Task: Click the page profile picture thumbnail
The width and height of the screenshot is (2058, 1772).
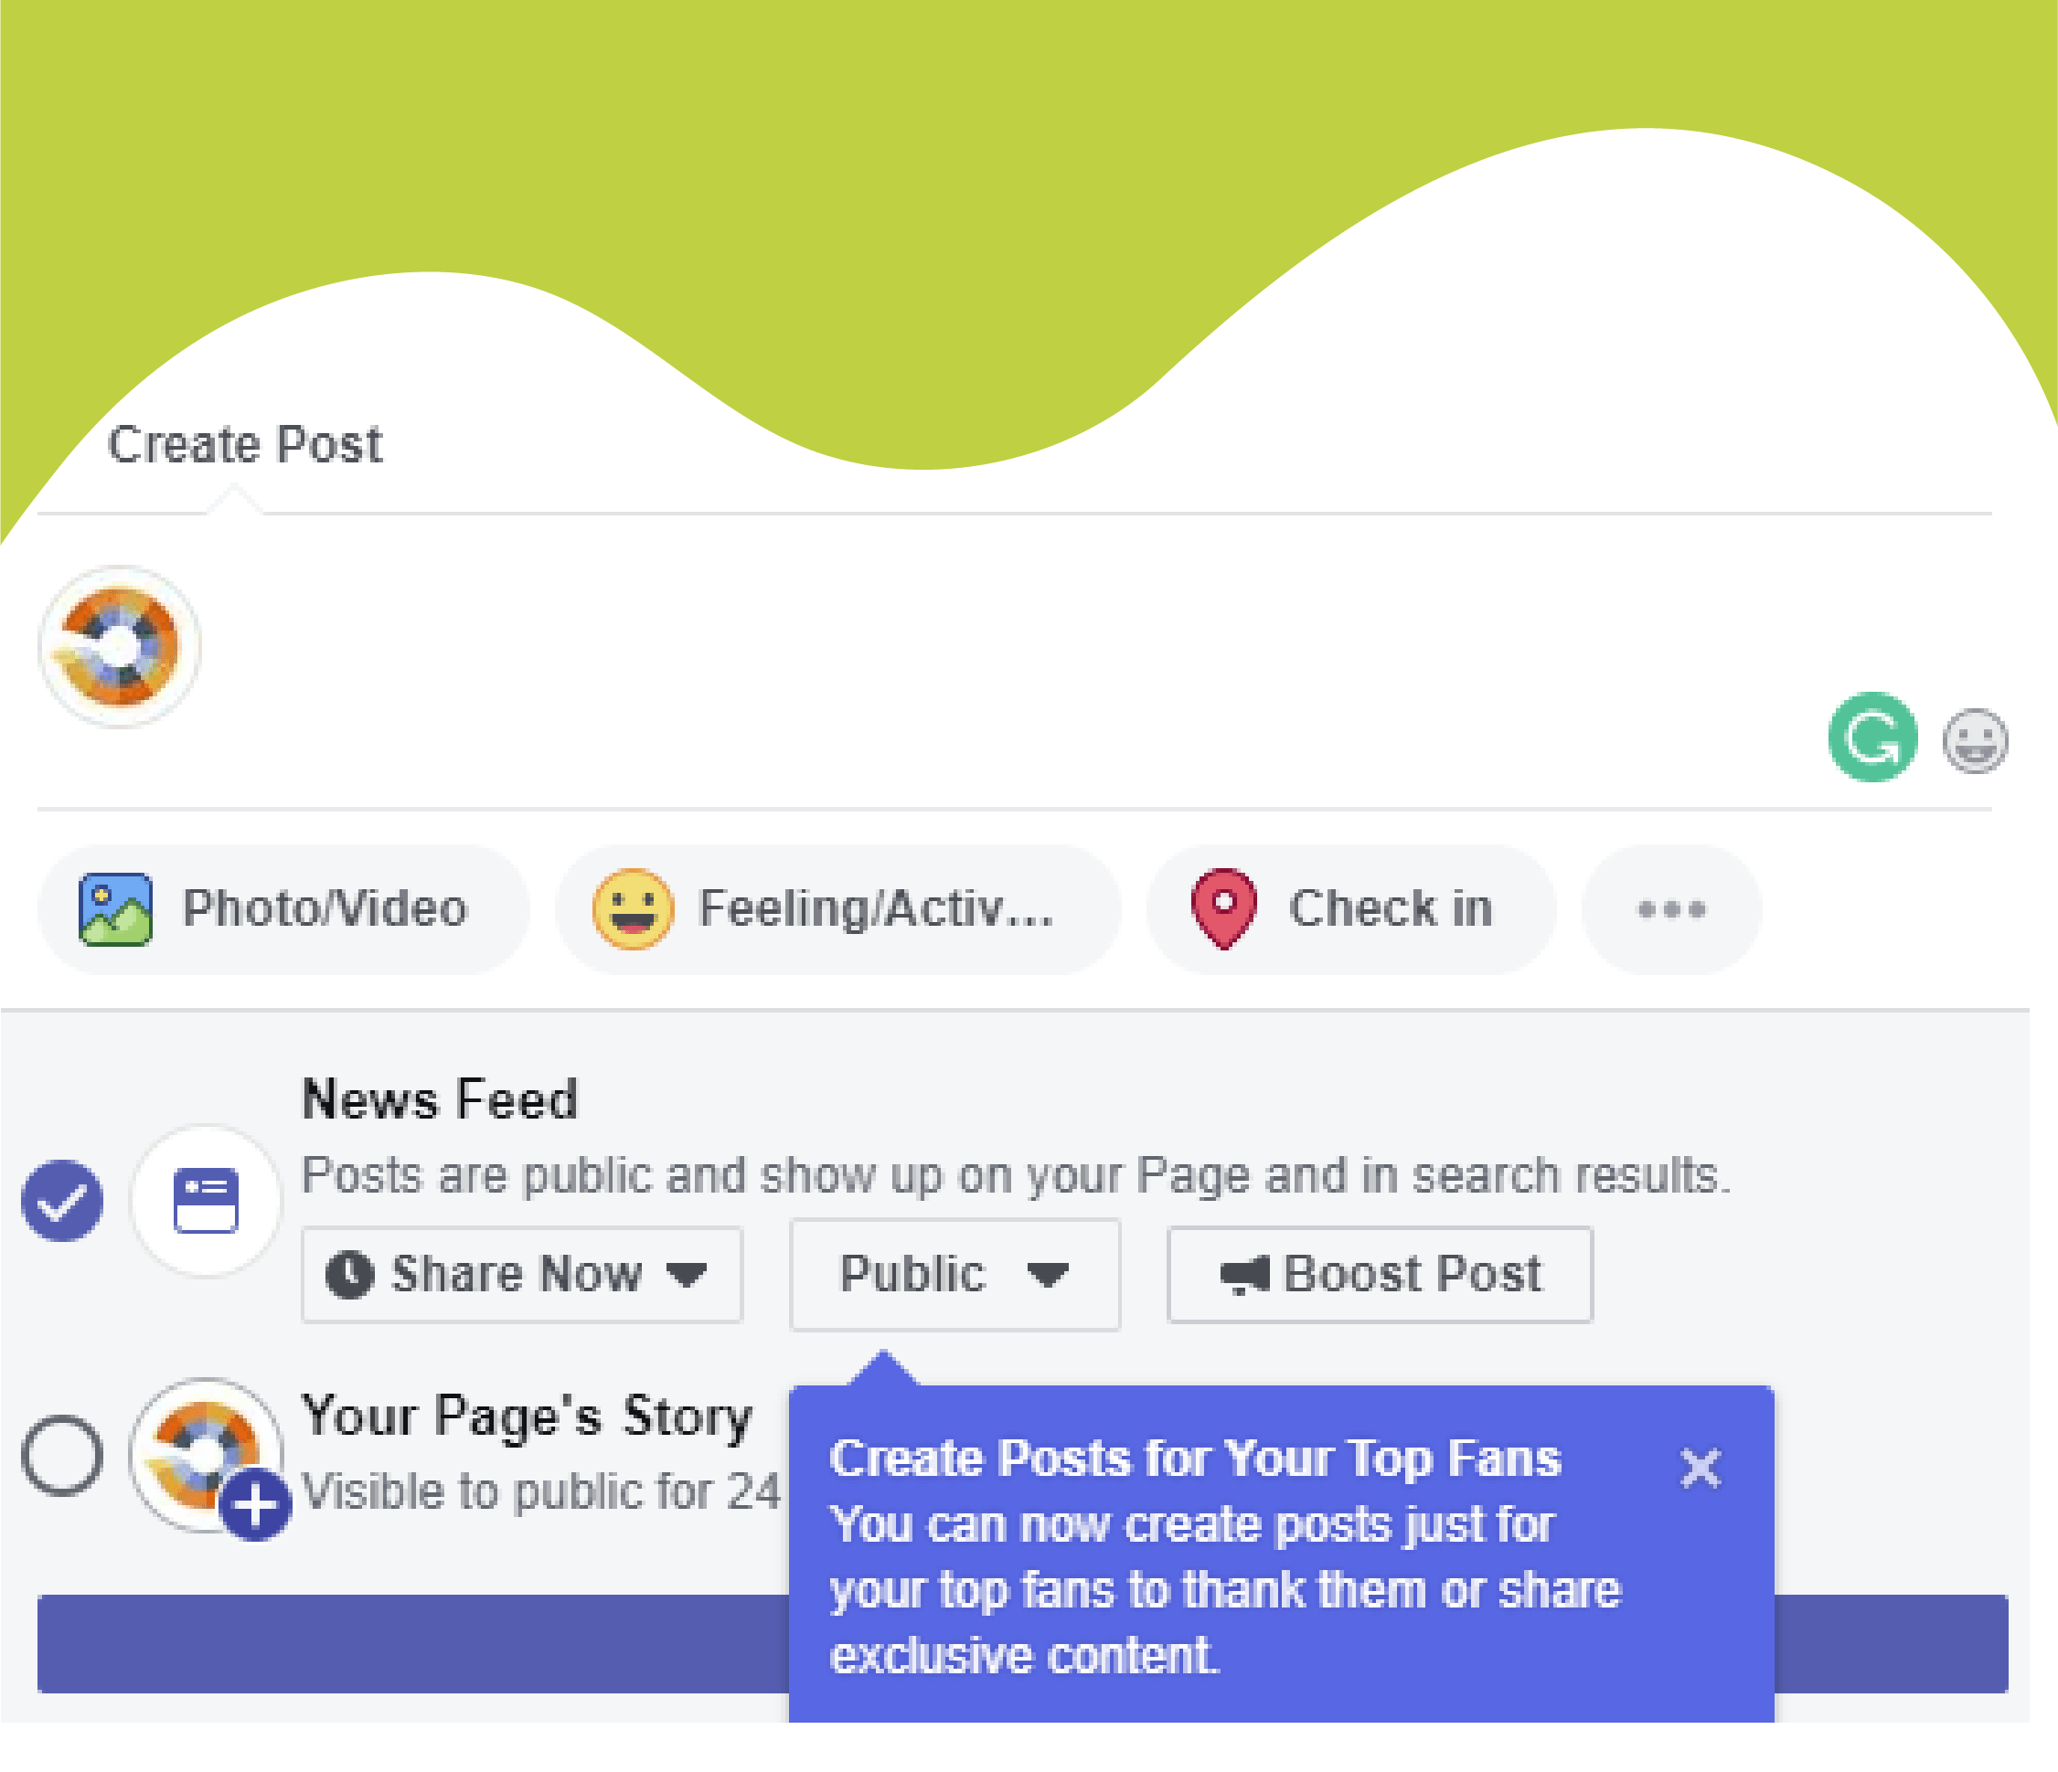Action: [119, 646]
